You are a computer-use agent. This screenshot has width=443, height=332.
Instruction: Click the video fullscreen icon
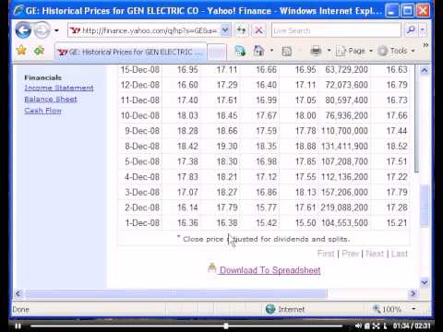tap(376, 326)
